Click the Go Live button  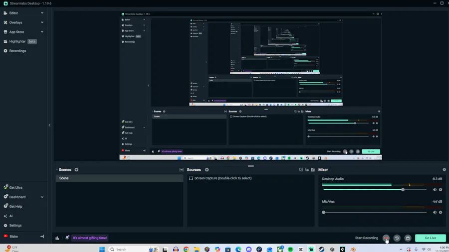431,238
